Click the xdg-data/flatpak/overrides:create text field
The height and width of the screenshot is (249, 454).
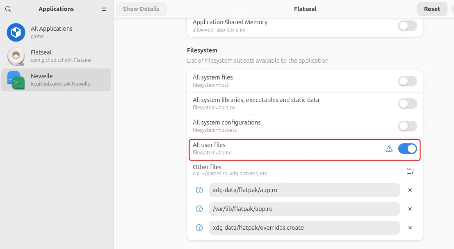[304, 228]
